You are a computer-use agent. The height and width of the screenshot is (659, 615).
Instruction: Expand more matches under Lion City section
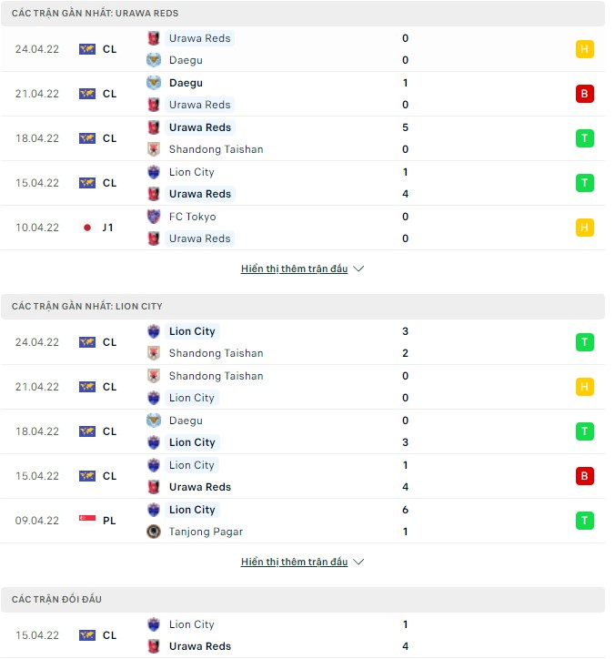(x=294, y=563)
